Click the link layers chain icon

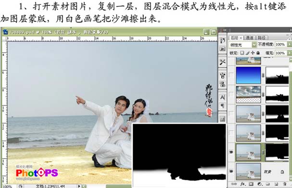coord(234,184)
